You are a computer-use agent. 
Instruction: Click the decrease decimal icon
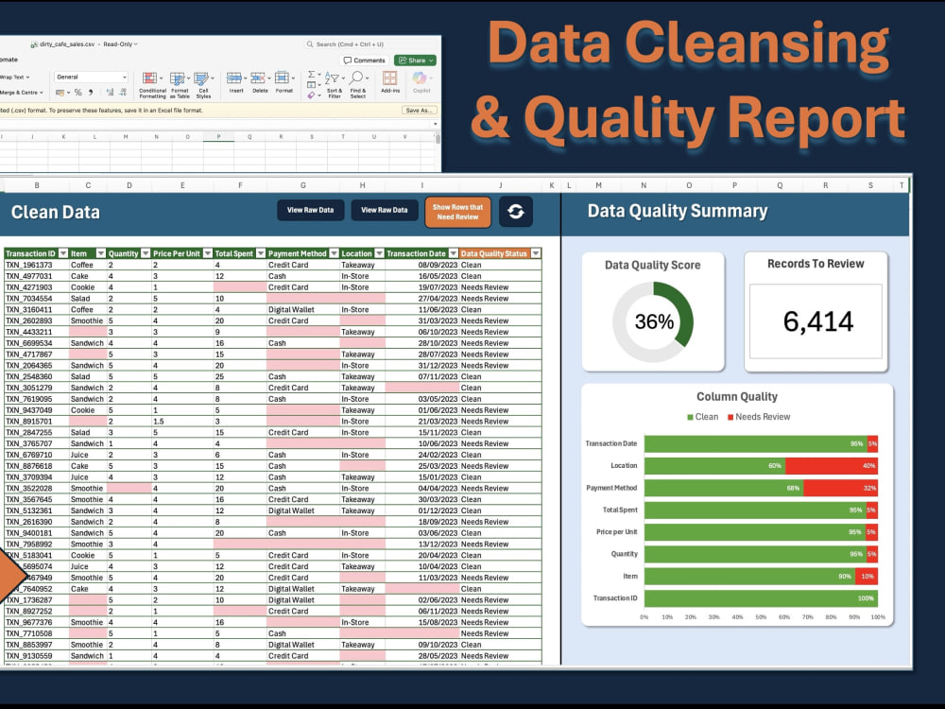(x=123, y=93)
